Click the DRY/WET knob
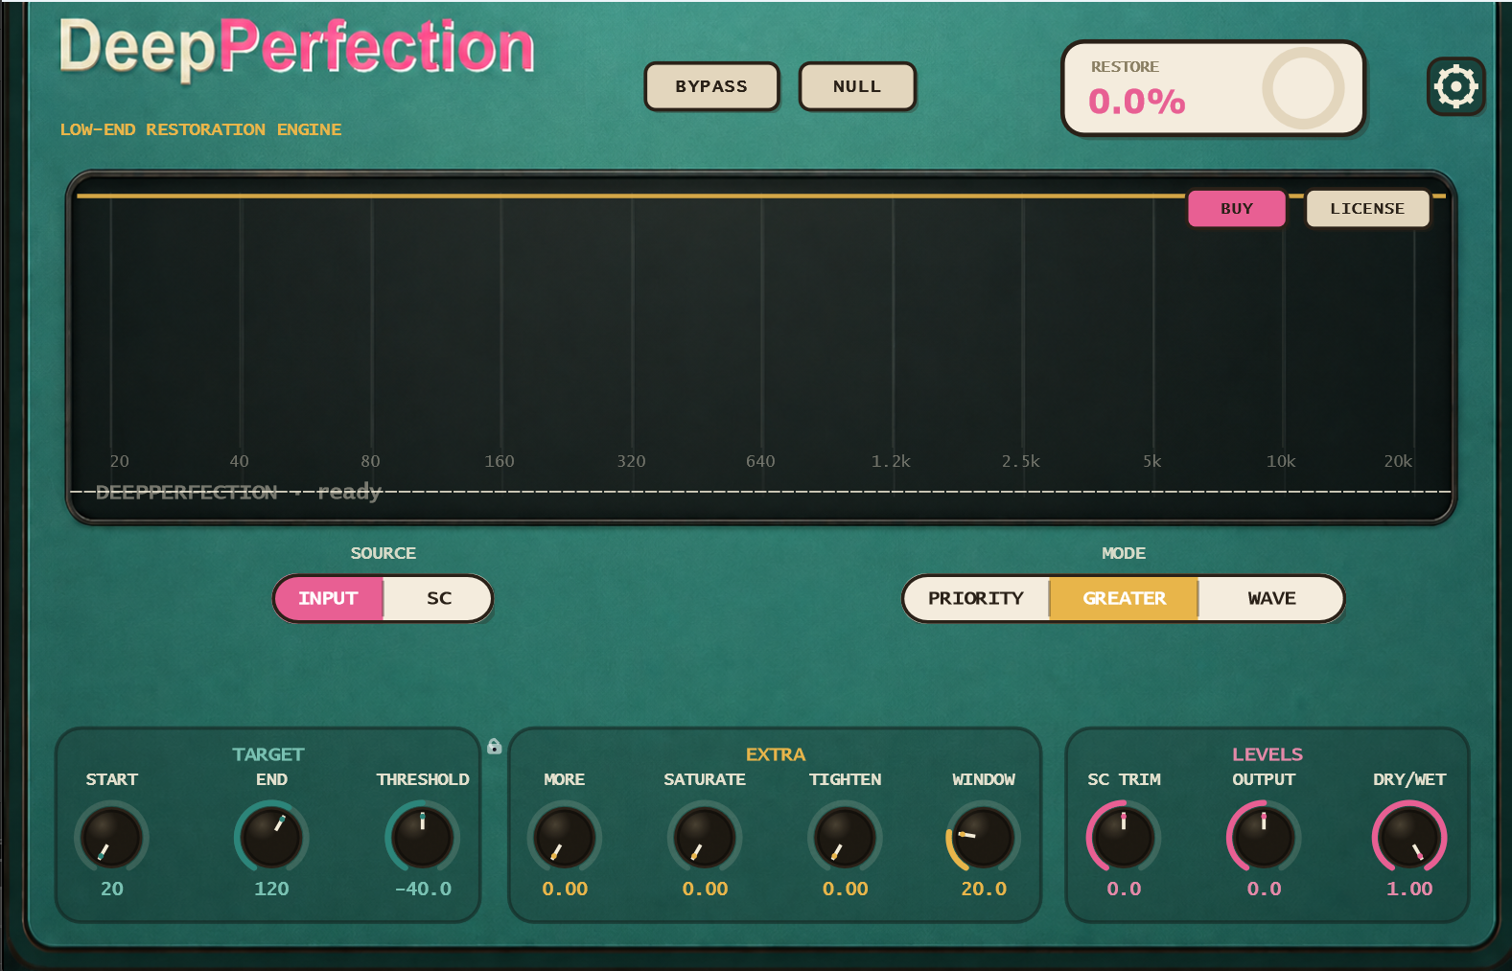The width and height of the screenshot is (1512, 971). (x=1409, y=837)
